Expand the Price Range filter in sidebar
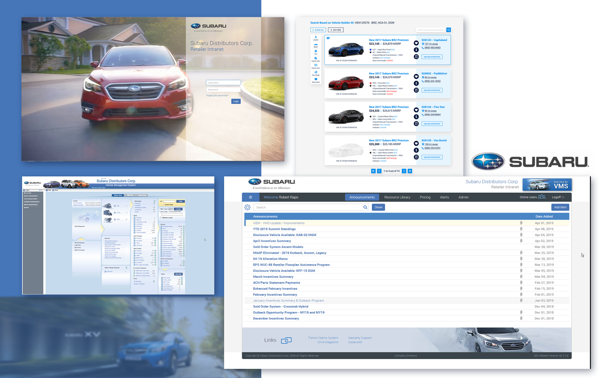Viewport: 606px width, 378px height. click(x=316, y=73)
